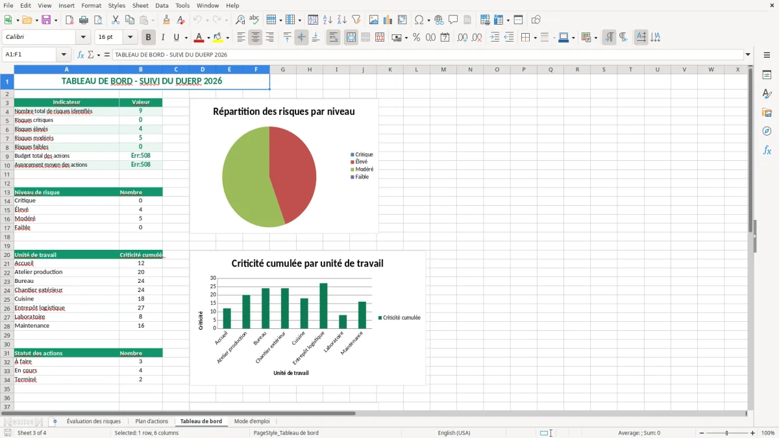779x438 pixels.
Task: Toggle Merge and Center Cells
Action: pos(351,38)
